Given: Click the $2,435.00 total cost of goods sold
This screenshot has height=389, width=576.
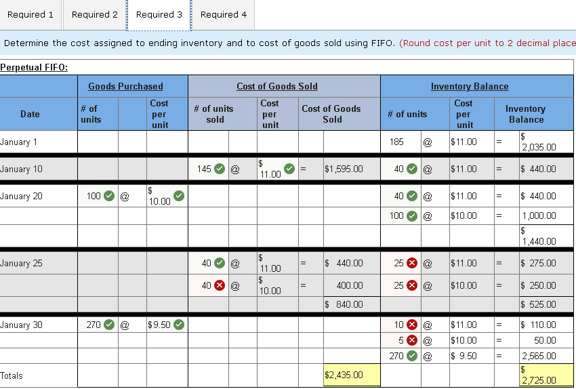Looking at the screenshot, I should (x=352, y=375).
